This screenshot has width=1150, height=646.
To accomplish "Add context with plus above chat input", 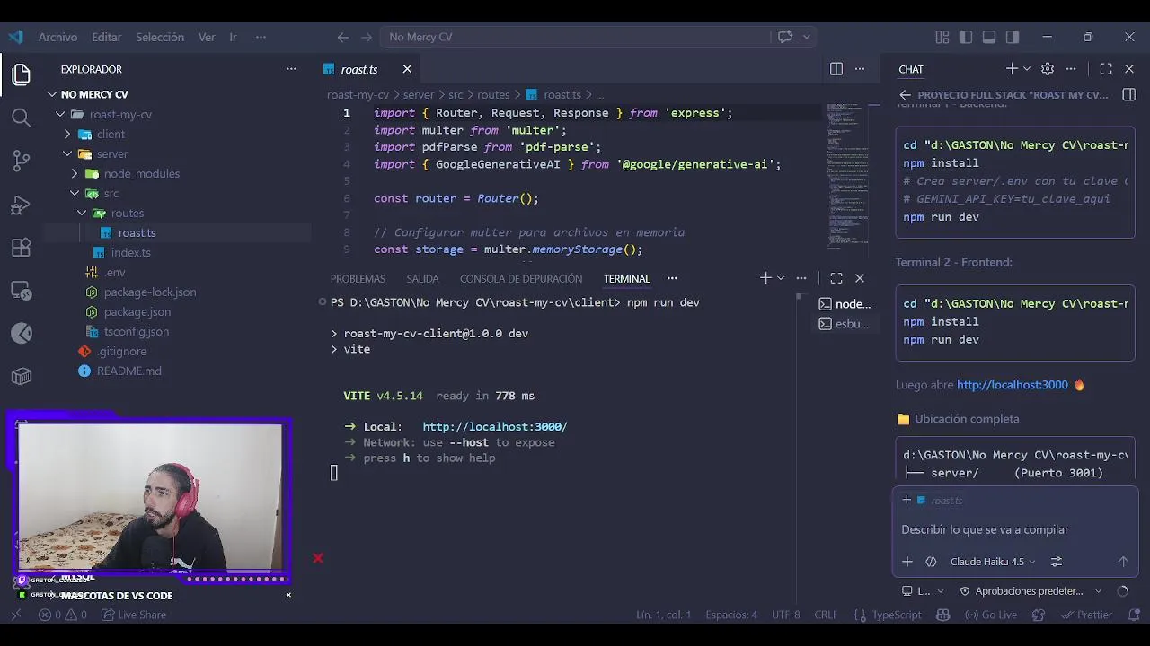I will tap(907, 500).
